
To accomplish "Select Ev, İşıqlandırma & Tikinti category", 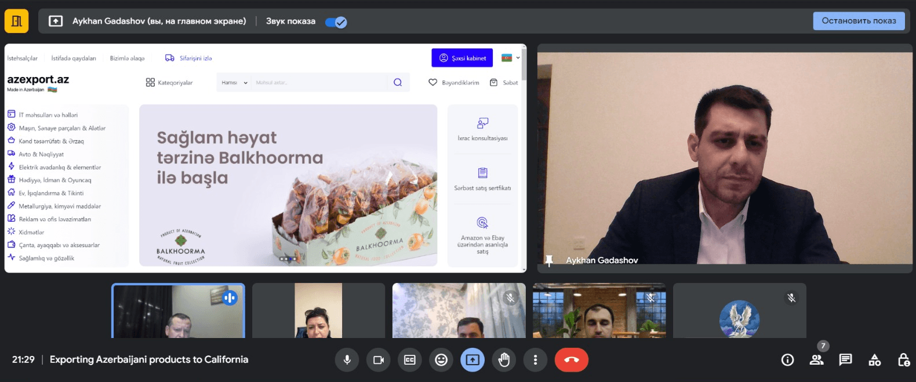I will 45,193.
